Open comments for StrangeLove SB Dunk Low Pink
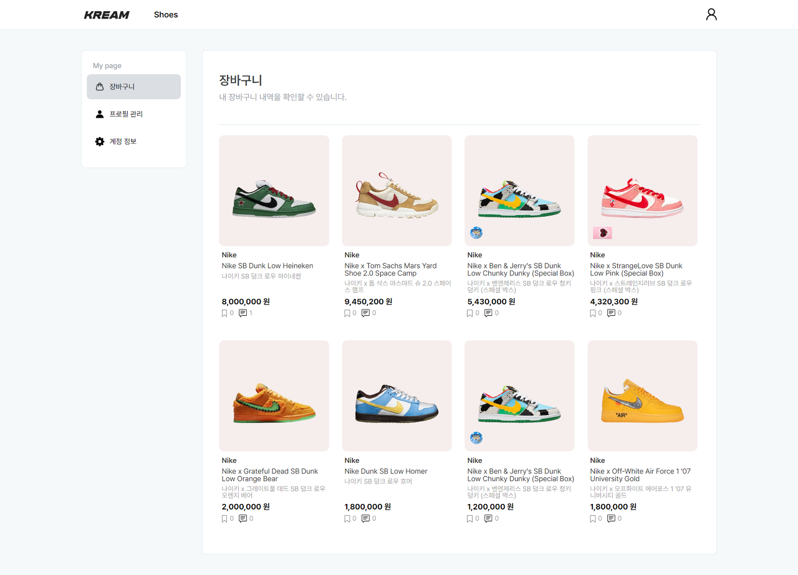Image resolution: width=798 pixels, height=575 pixels. (612, 313)
